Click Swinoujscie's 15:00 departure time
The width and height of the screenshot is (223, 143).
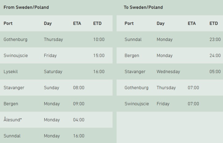[99, 55]
